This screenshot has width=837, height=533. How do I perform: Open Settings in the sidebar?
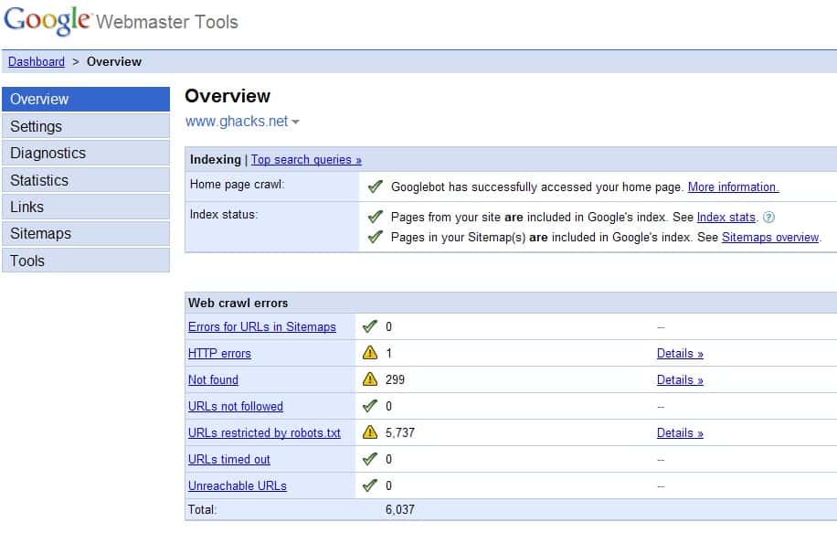coord(86,126)
